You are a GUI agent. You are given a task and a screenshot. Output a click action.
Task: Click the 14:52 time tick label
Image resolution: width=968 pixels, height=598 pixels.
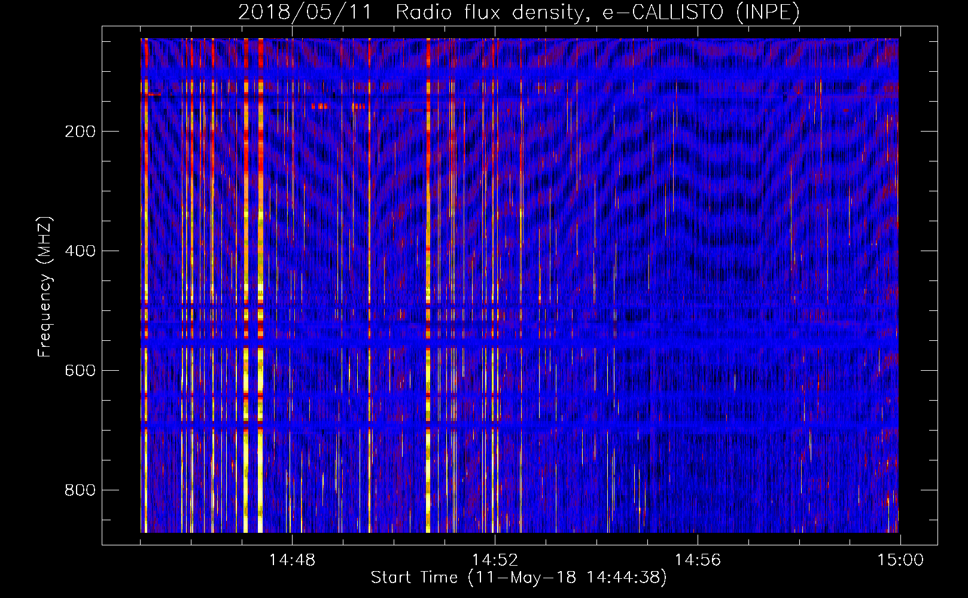point(495,560)
